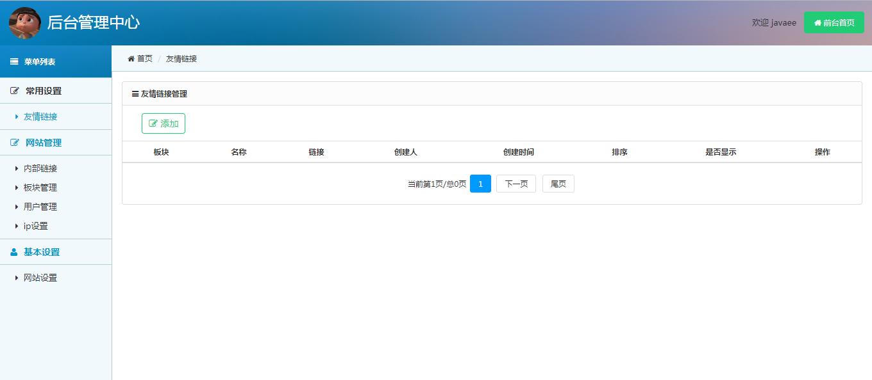Open the 板块管理 menu item
872x380 pixels.
[40, 187]
